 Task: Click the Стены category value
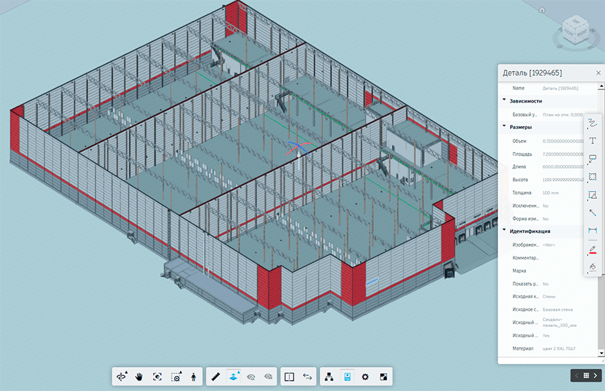coord(549,297)
